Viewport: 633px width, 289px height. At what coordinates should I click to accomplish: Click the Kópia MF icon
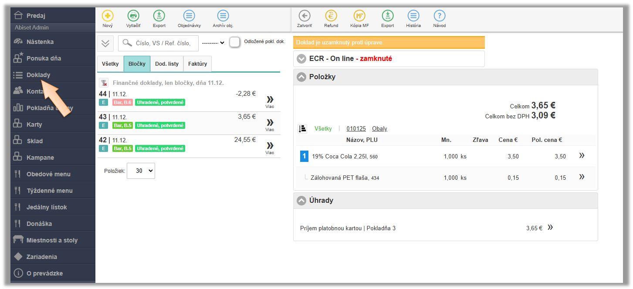tap(359, 16)
